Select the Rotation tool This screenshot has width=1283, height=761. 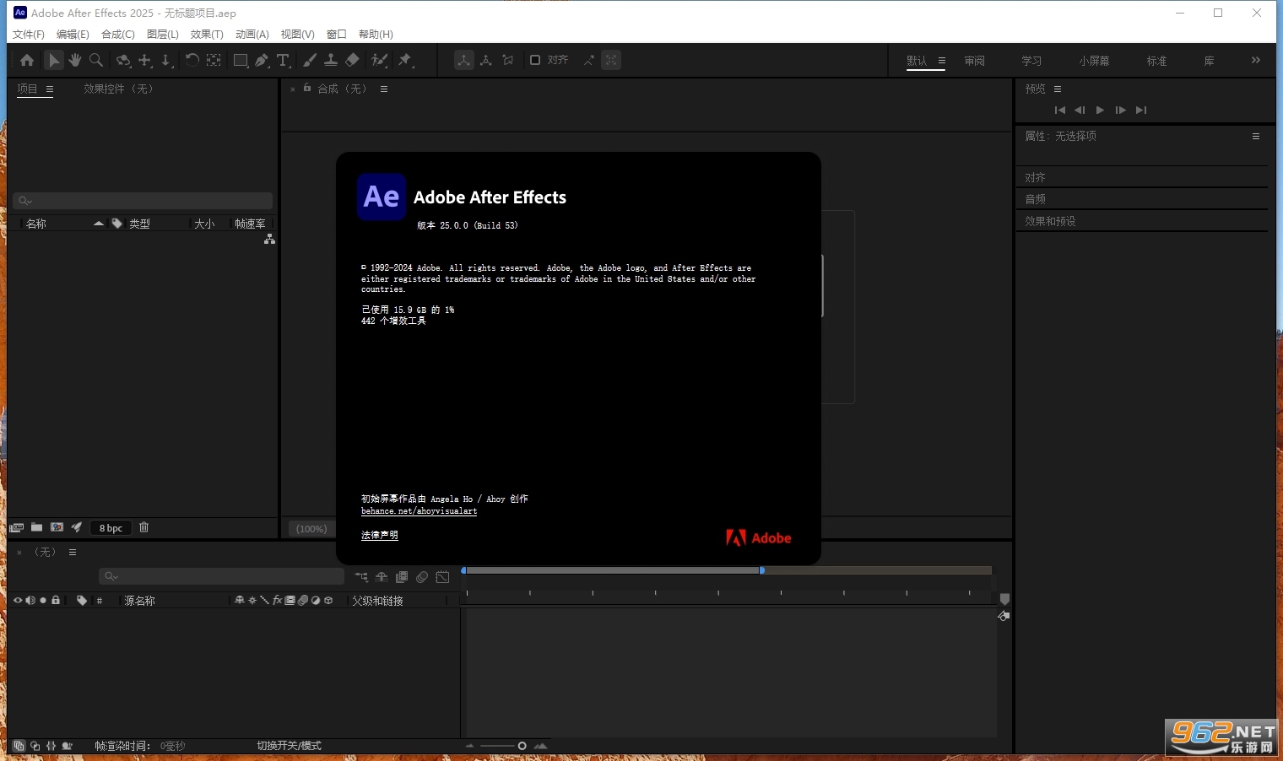coord(192,60)
